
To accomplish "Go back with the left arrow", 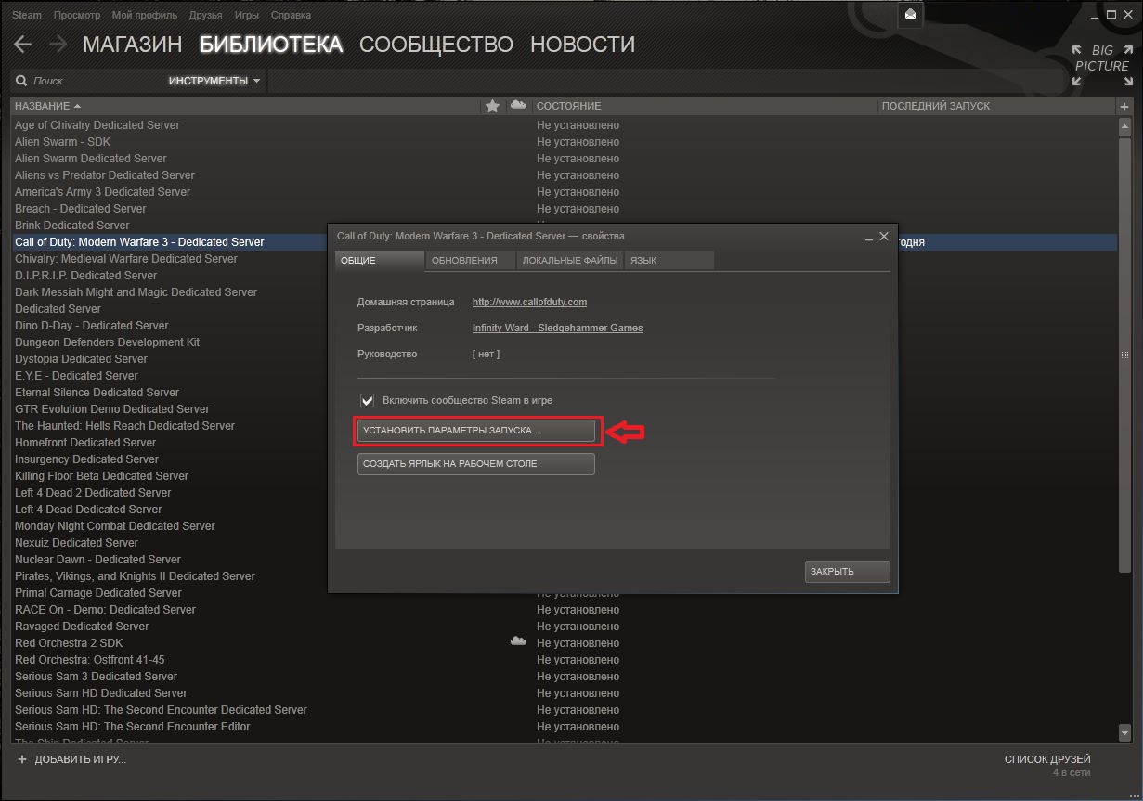I will 23,45.
